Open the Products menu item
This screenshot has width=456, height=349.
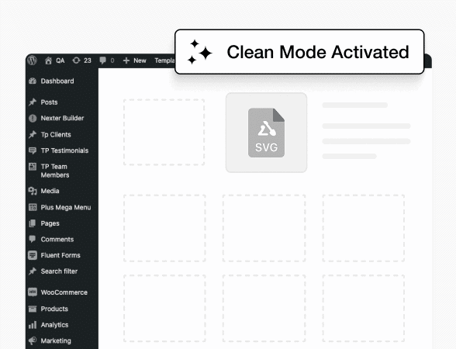(54, 309)
